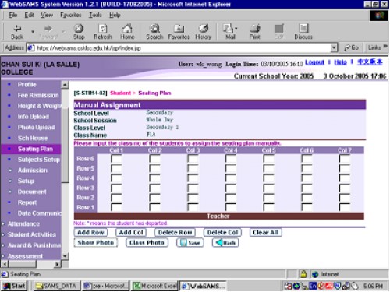Click the Go button beside address bar
390x292 pixels.
click(x=351, y=47)
